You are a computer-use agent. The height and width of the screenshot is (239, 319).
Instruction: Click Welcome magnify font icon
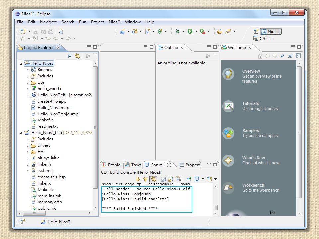tap(290, 56)
